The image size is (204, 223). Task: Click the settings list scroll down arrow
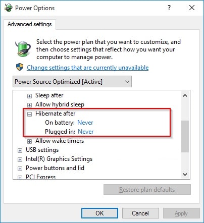click(185, 175)
